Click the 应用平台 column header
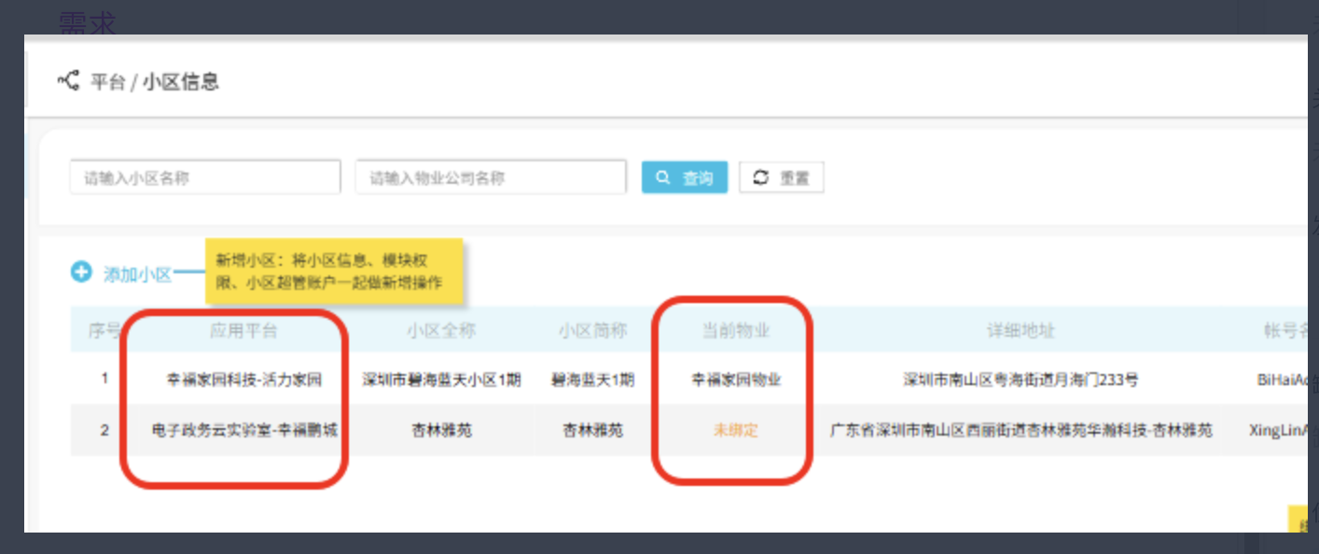 pyautogui.click(x=243, y=330)
